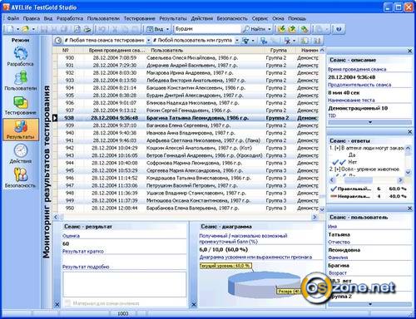Open the Сервис menu
Image resolution: width=416 pixels, height=319 pixels.
(x=260, y=18)
